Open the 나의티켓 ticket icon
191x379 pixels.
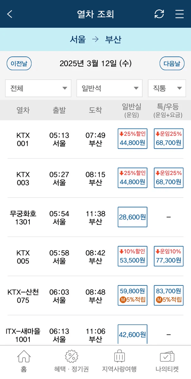(x=167, y=356)
